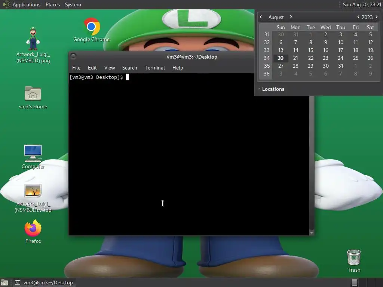The image size is (383, 287).
Task: Select August 23 in the calendar
Action: click(x=325, y=58)
